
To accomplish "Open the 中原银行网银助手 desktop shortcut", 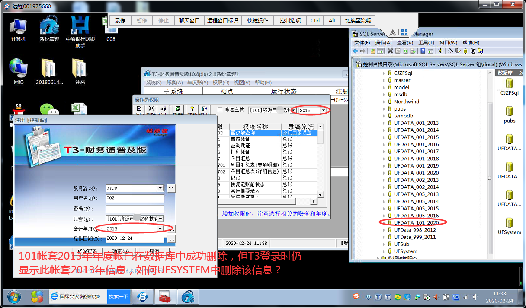I will click(x=80, y=32).
